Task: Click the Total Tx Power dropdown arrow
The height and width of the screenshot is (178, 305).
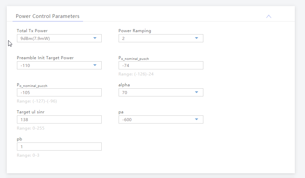Action: point(95,38)
